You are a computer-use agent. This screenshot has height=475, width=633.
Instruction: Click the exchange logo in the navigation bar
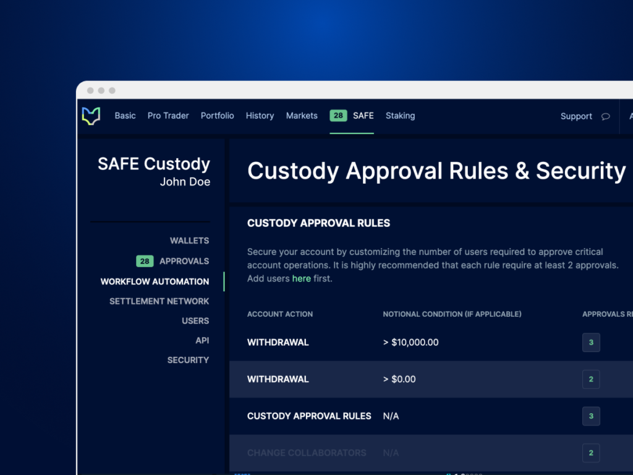tap(91, 116)
